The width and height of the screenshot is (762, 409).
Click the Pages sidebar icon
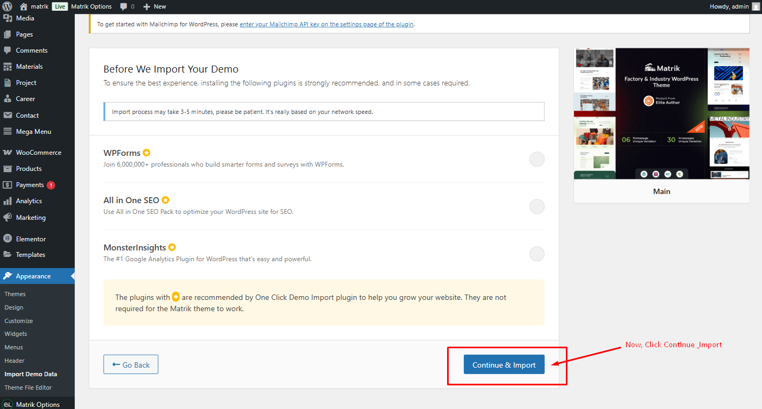(x=8, y=34)
